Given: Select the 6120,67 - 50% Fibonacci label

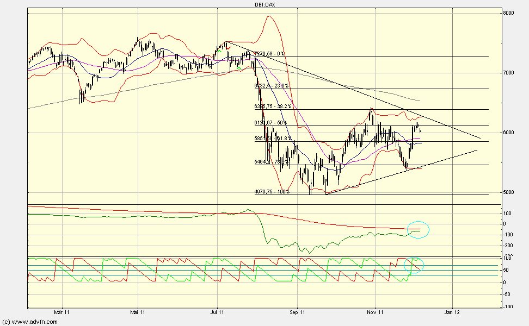Looking at the screenshot, I should [x=270, y=123].
